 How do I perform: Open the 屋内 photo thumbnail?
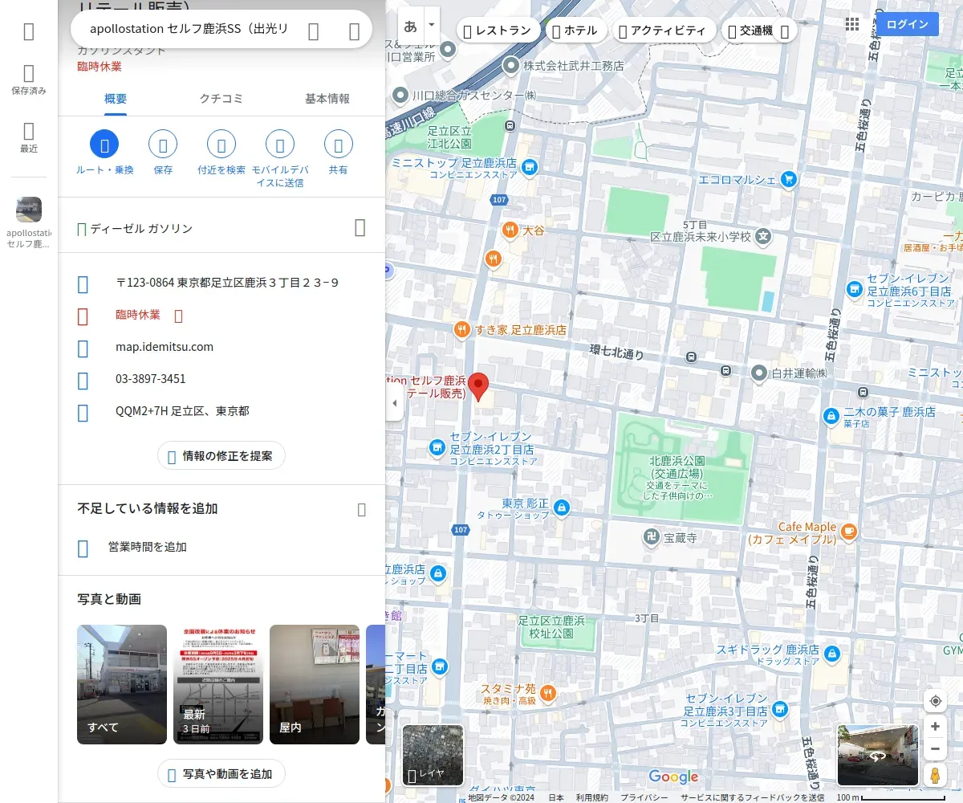(x=315, y=684)
